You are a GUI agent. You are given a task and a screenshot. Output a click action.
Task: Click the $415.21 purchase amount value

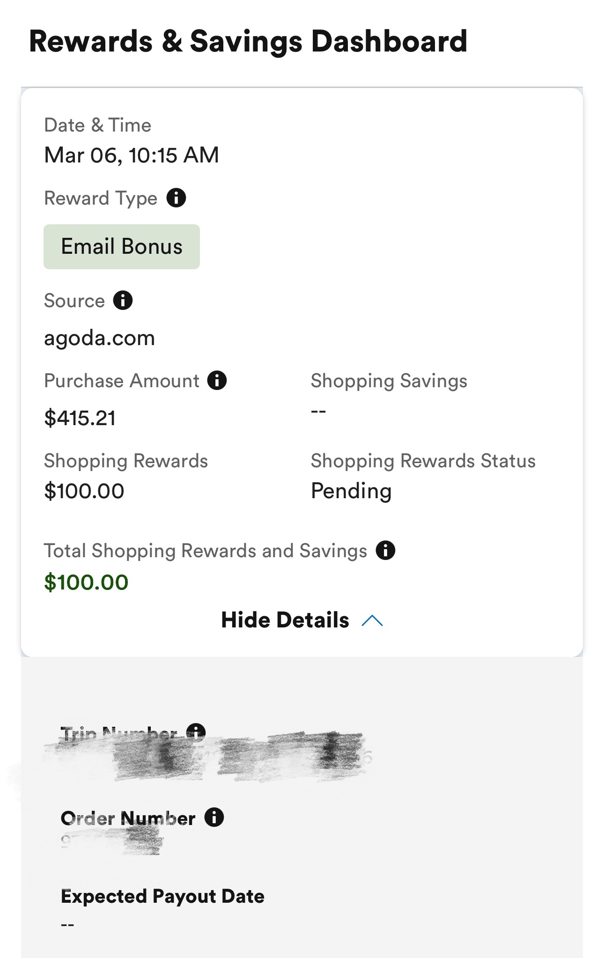click(x=80, y=418)
